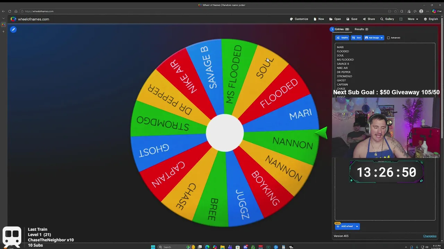Open browser extensions icon

(x=402, y=11)
